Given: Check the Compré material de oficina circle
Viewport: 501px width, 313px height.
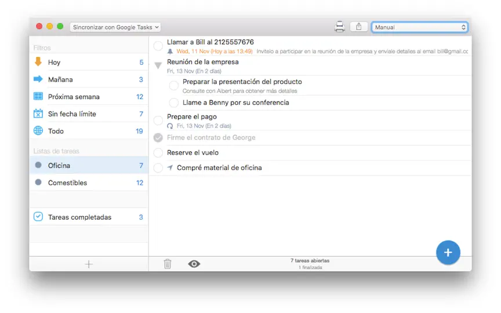Looking at the screenshot, I should pyautogui.click(x=158, y=168).
